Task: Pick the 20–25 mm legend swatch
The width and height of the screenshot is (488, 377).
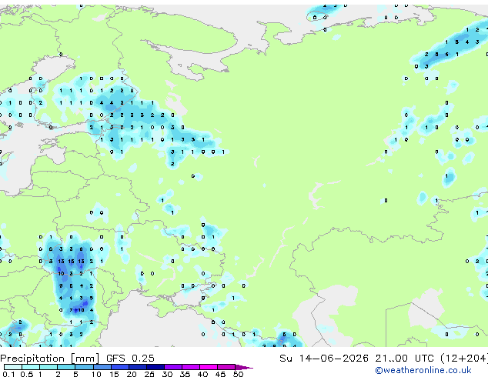Action: (x=138, y=367)
